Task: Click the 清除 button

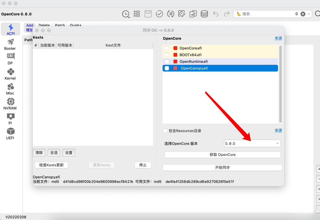Action: tap(39, 153)
